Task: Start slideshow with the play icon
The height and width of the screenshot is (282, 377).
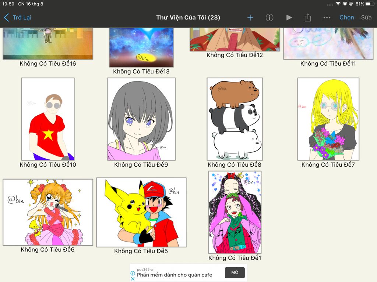Action: pos(289,18)
